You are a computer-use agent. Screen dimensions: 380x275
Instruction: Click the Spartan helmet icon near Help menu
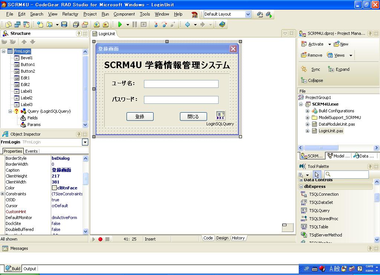(194, 14)
